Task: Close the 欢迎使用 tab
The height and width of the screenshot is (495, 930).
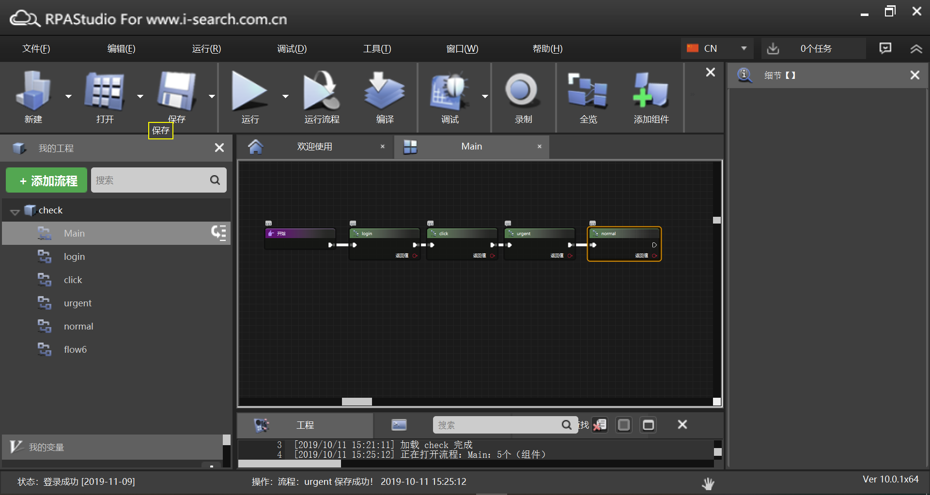Action: pyautogui.click(x=383, y=147)
